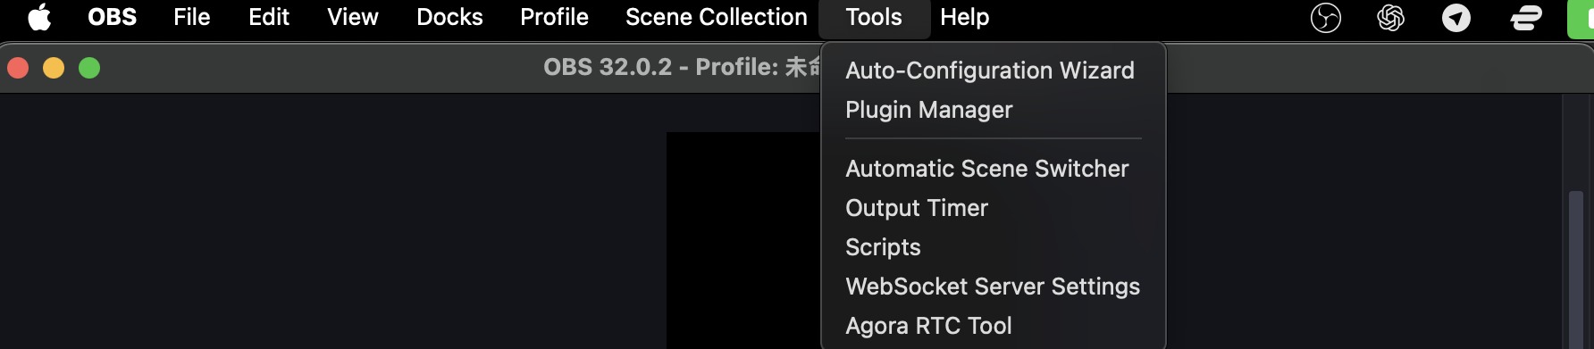Open WebSocket Server Settings
This screenshot has width=1594, height=349.
(993, 287)
